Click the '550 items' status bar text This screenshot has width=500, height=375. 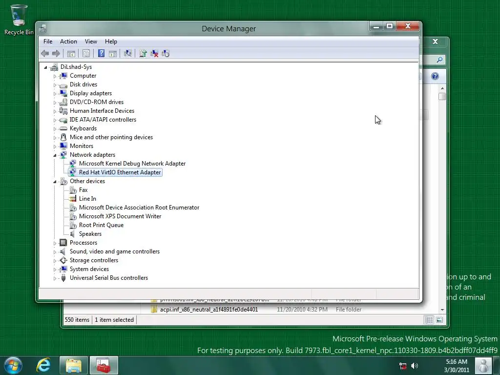click(77, 320)
